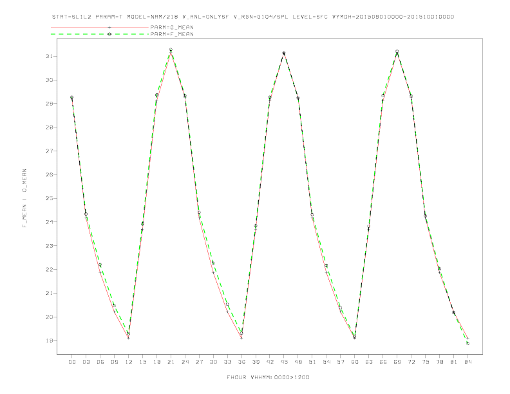Click x-axis forecast hour label 69

[397, 362]
